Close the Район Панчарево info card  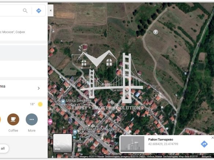(213, 138)
